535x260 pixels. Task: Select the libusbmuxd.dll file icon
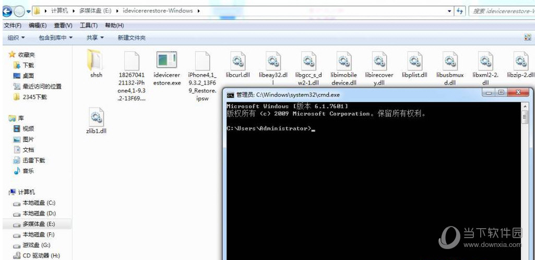tap(450, 61)
